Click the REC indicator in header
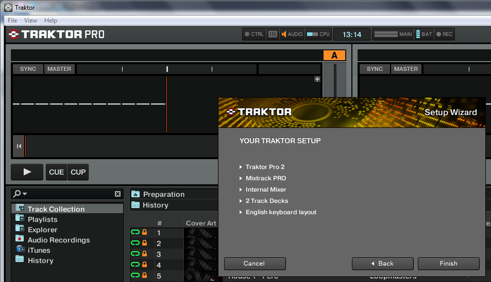 [x=444, y=34]
